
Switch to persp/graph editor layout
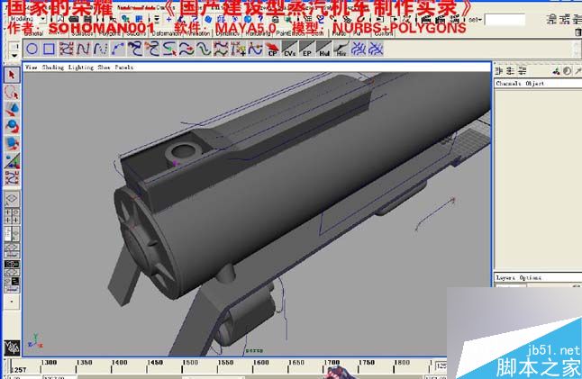[12, 250]
